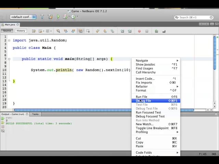
Task: Click the Re-run with different parameters icon
Action: point(3,123)
